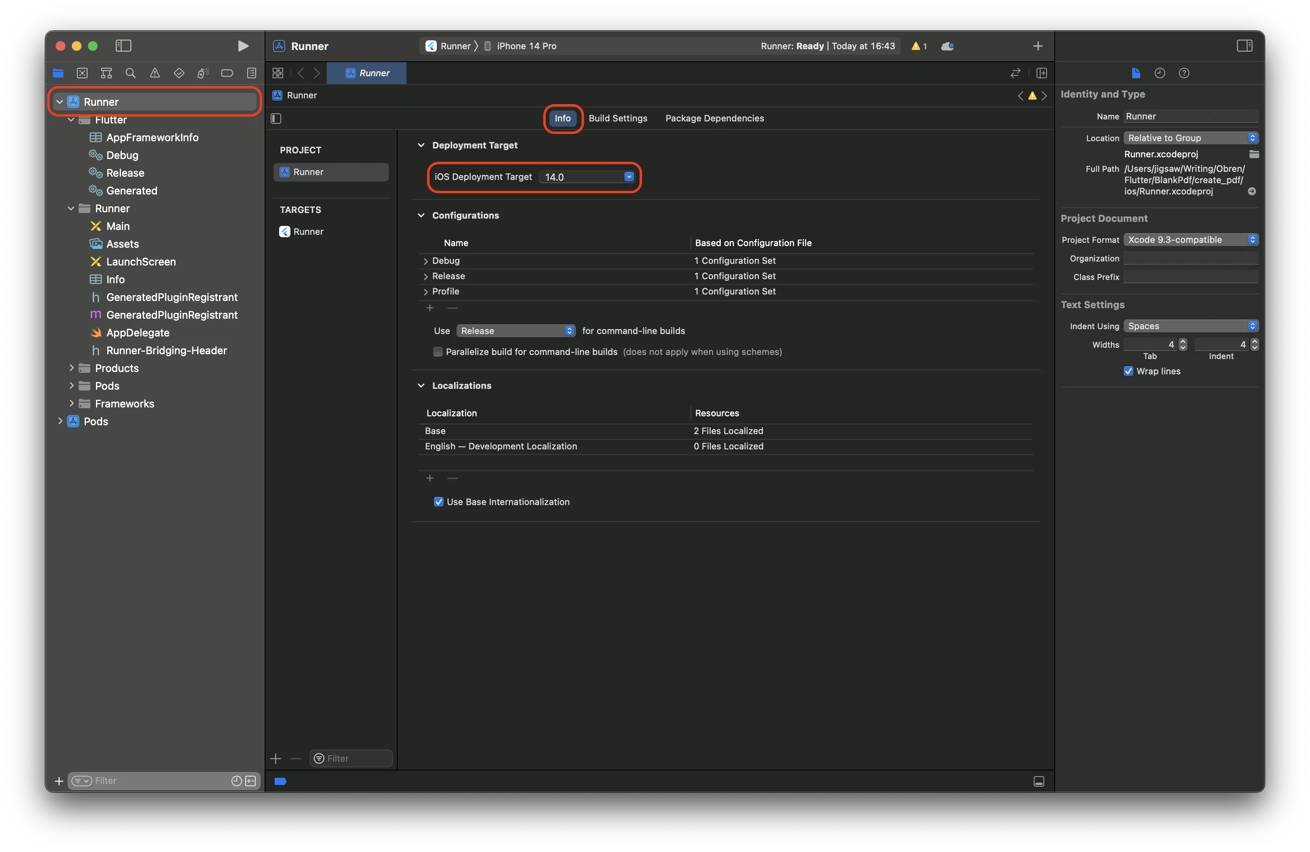The image size is (1310, 852).
Task: Open the Breakpoint navigator
Action: [x=227, y=73]
